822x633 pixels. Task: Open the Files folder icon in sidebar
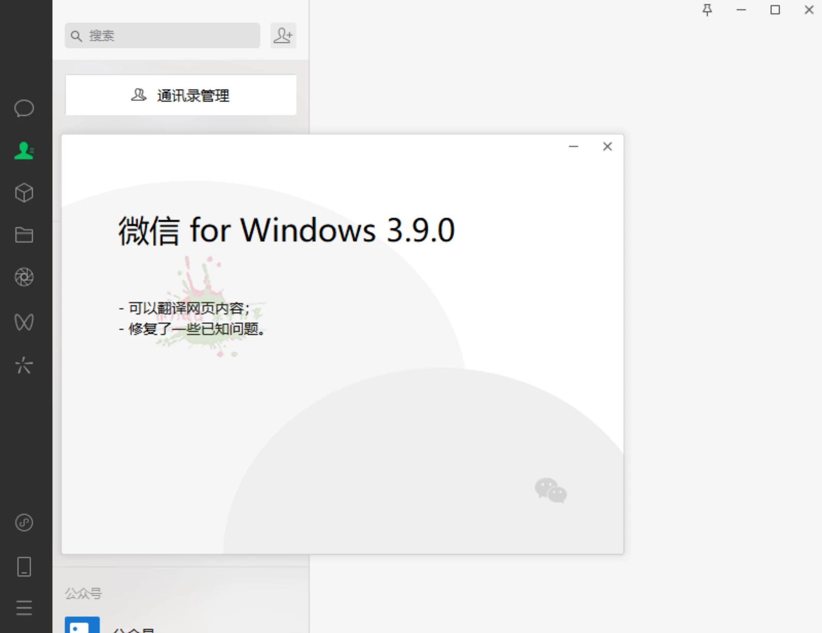24,235
